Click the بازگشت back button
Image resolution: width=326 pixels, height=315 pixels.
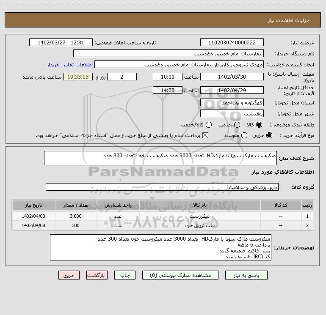point(97,275)
